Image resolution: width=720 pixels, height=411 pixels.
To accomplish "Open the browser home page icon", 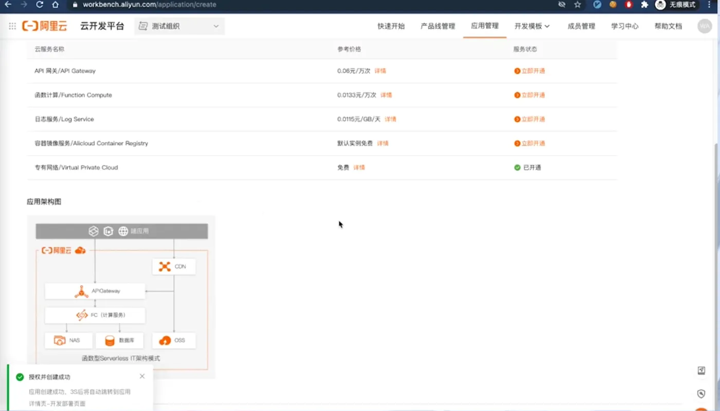I will [x=56, y=5].
